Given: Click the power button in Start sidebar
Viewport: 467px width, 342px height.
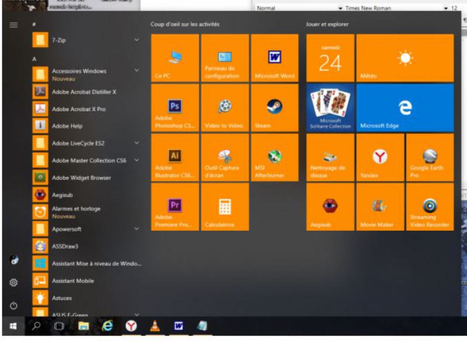Looking at the screenshot, I should (13, 305).
